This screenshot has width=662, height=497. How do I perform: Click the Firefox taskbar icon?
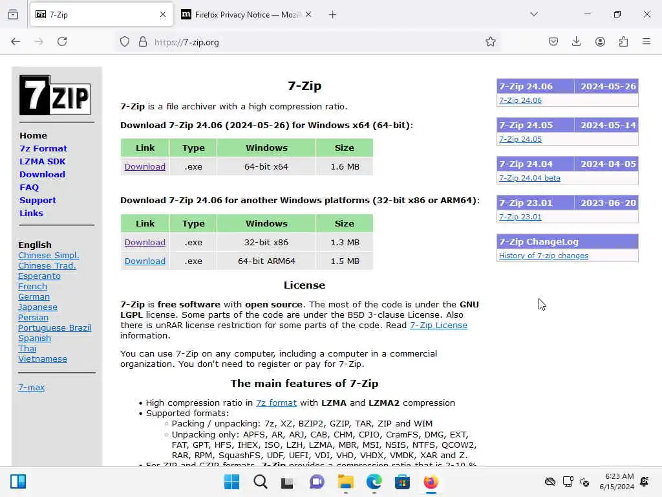point(431,481)
